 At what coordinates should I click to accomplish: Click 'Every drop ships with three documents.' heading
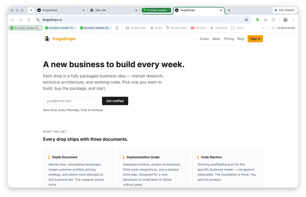tap(85, 139)
